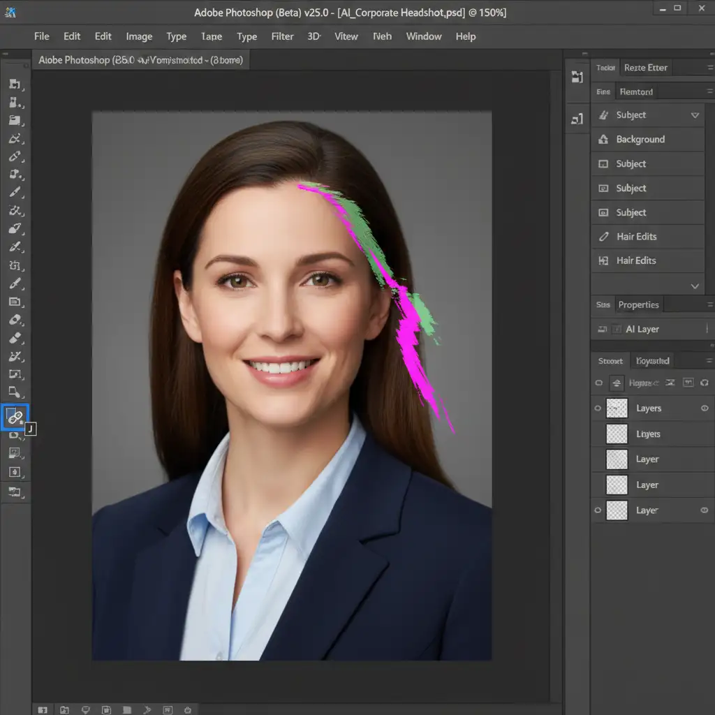Open the Rezte Etter panel options menu
The image size is (715, 715).
(x=709, y=68)
